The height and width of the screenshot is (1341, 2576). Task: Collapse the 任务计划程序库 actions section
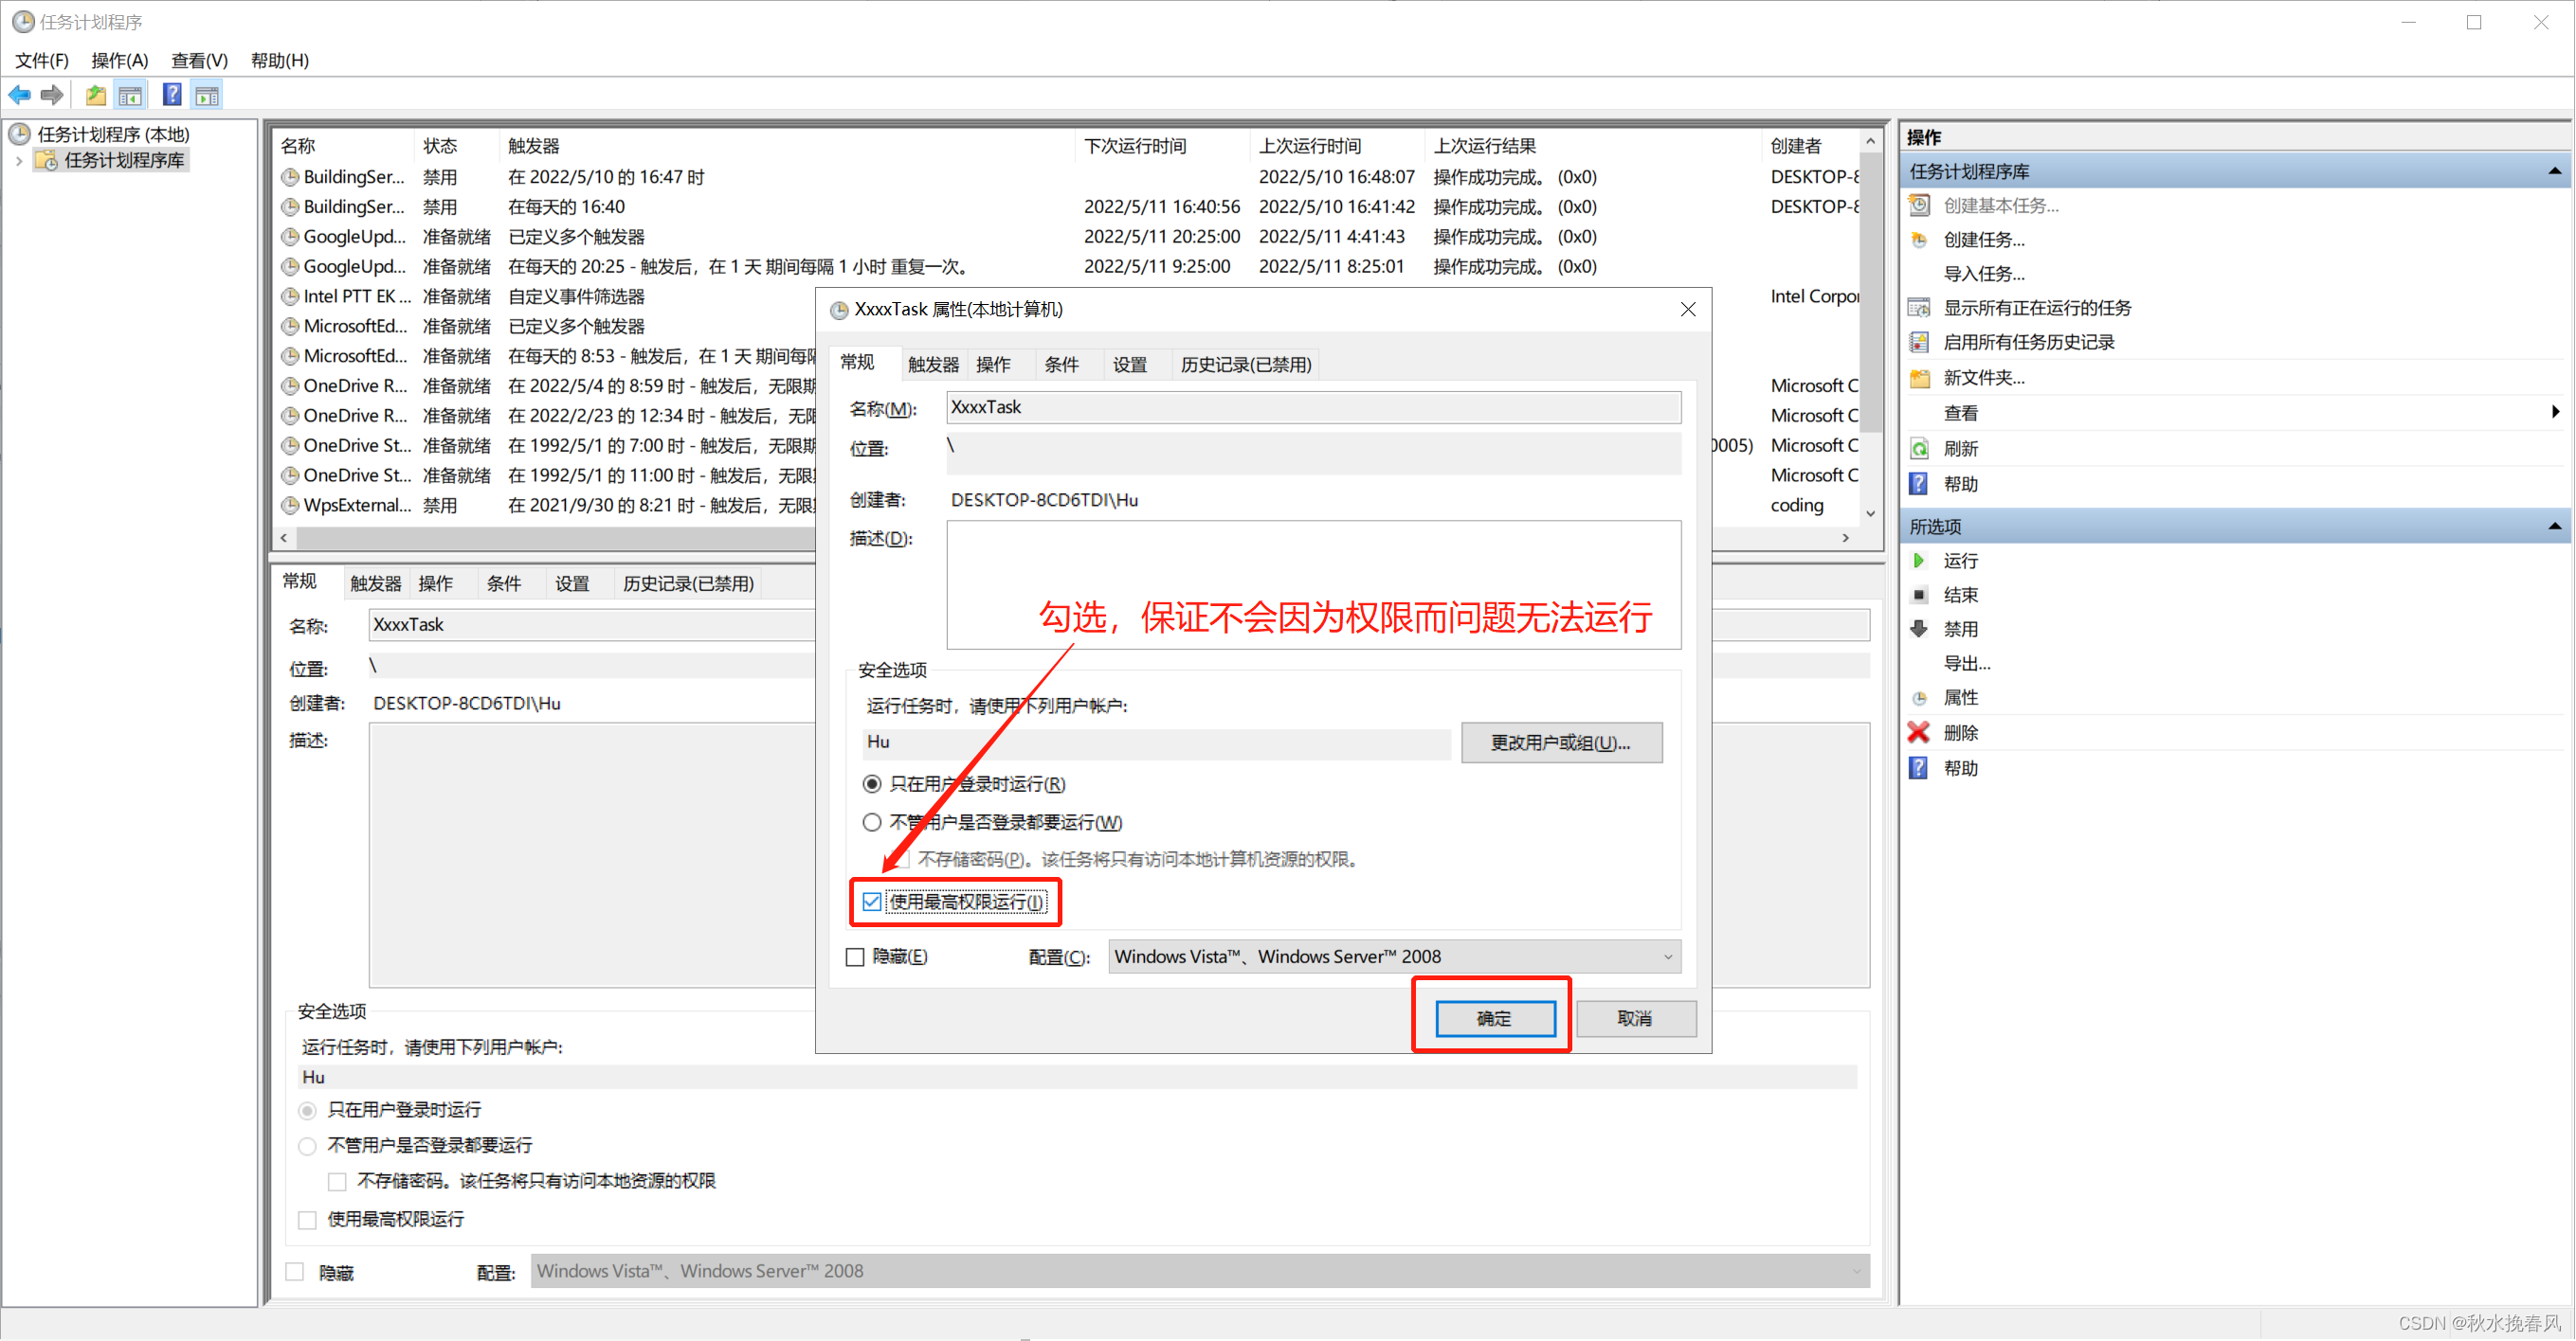click(2555, 170)
